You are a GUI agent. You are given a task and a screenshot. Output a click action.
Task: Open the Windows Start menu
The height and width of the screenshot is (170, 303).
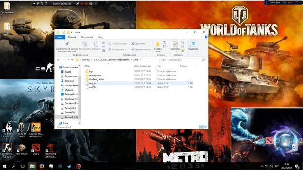tap(4, 166)
